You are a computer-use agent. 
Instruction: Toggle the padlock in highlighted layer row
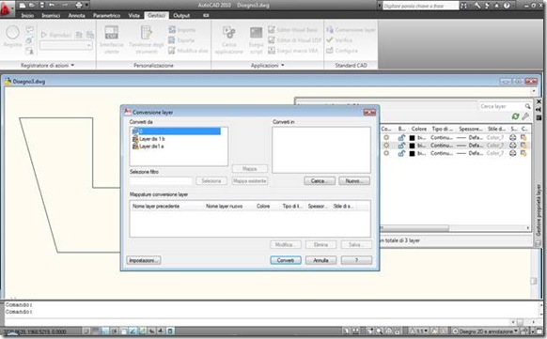pyautogui.click(x=402, y=146)
